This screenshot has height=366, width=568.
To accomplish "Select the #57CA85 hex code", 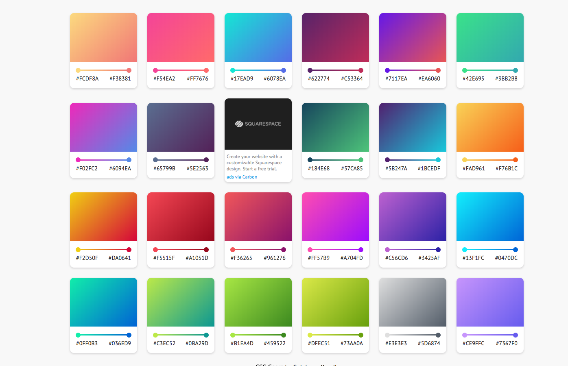I will [x=352, y=168].
